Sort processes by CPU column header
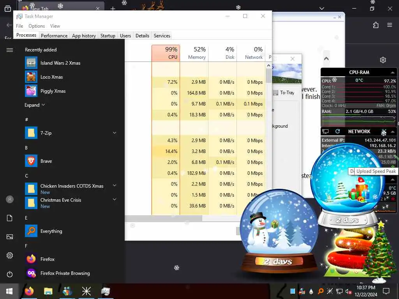 point(166,53)
